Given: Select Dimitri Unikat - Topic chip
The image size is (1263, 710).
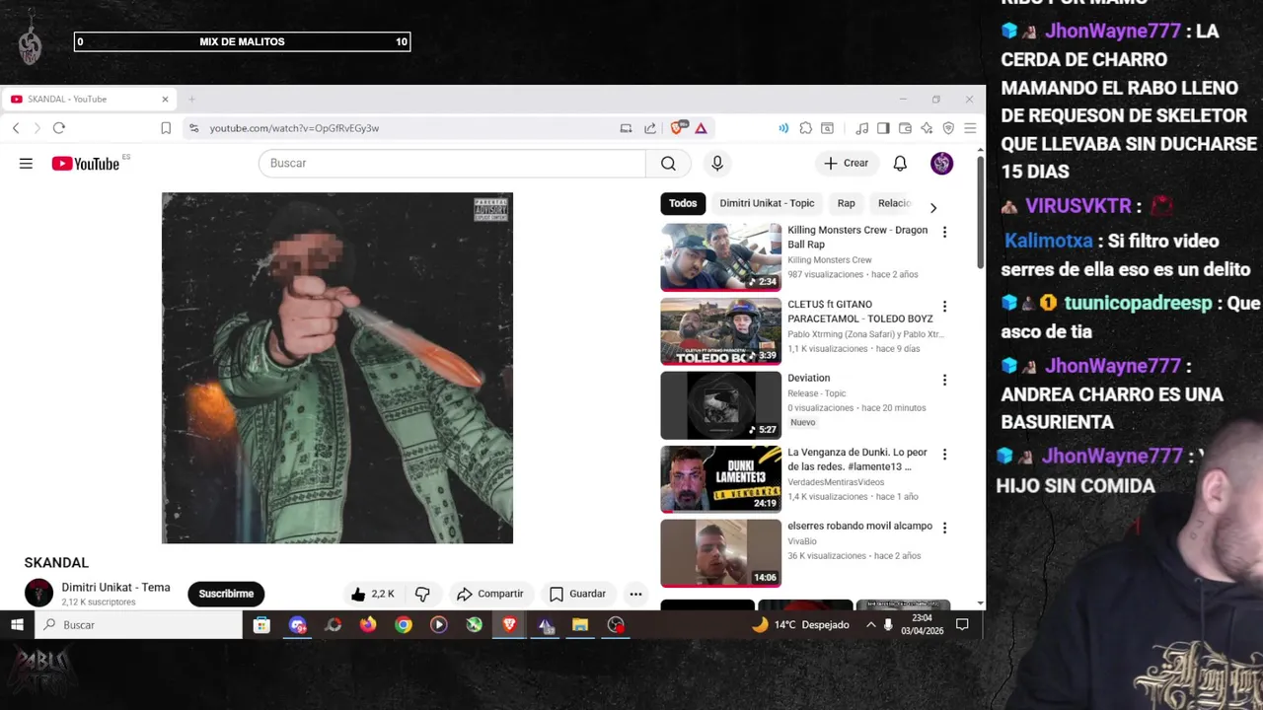Looking at the screenshot, I should [767, 203].
